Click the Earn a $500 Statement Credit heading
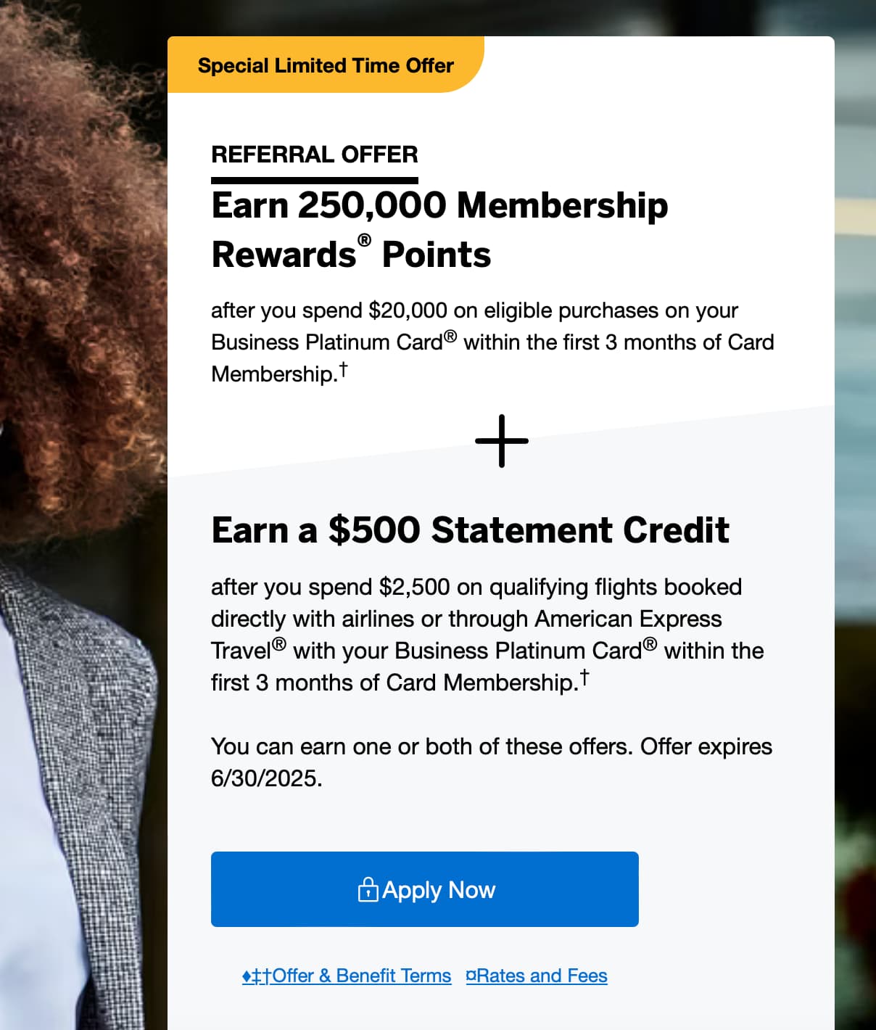This screenshot has height=1030, width=876. click(x=470, y=530)
